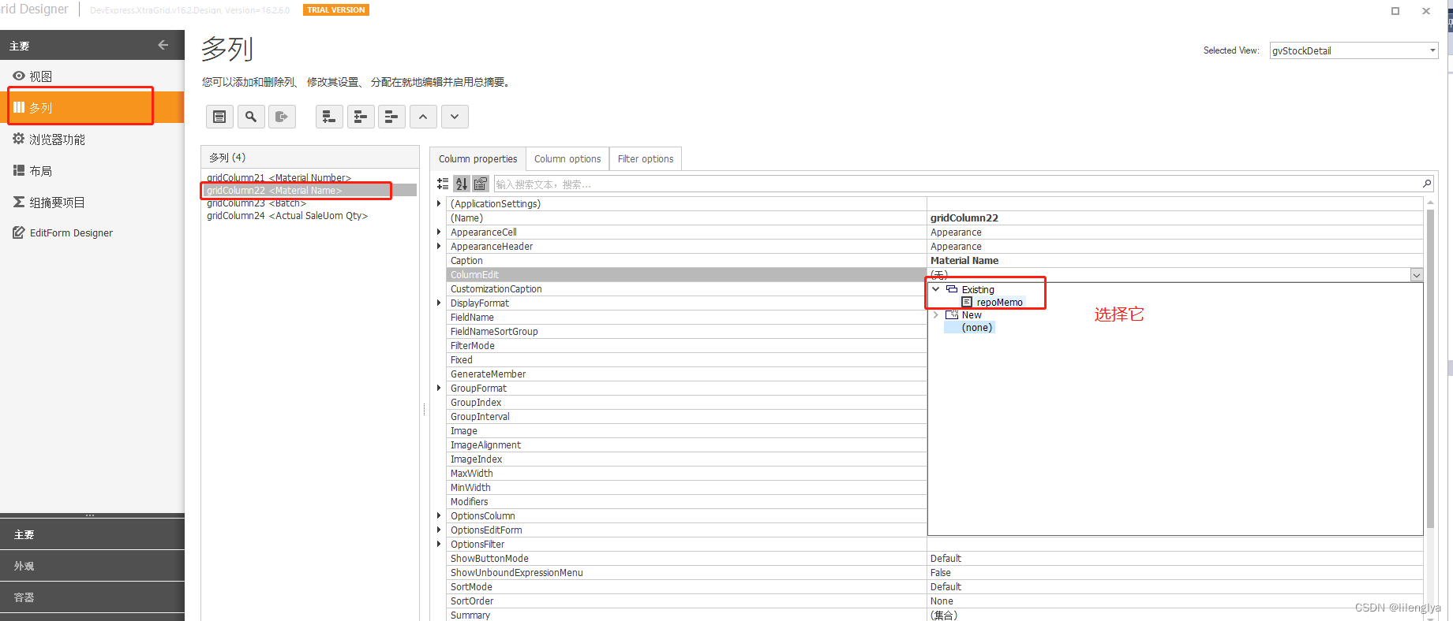Select gridColumn21 Material Number in list
The image size is (1453, 621).
click(279, 178)
